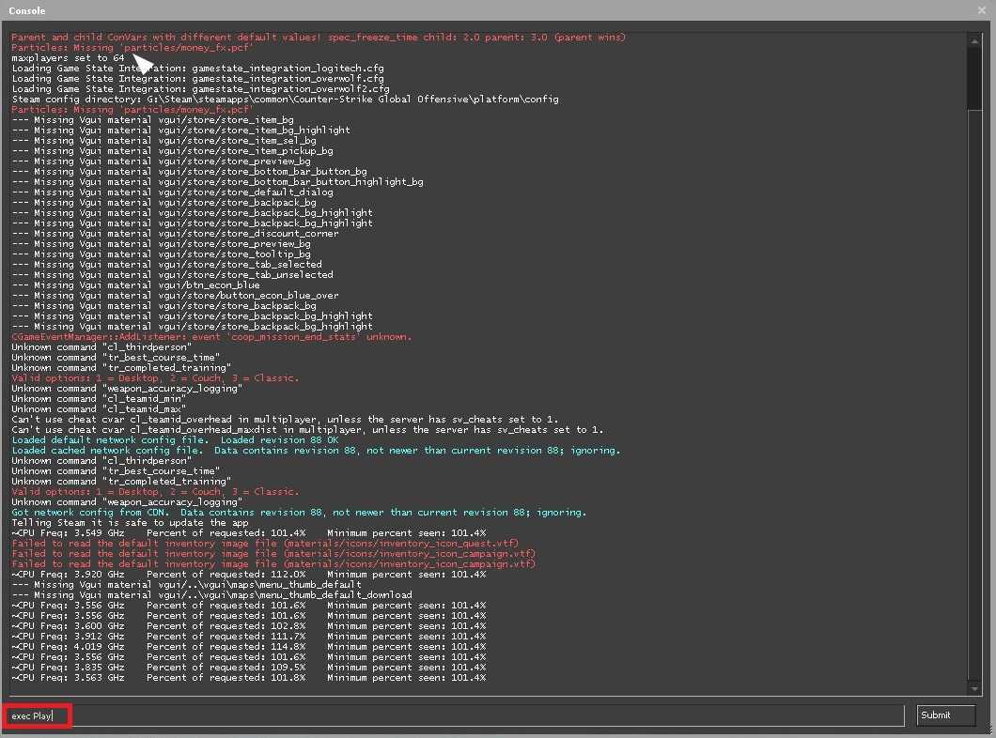Click the CPU Freq 3.835 GHz line
Viewport: 996px width, 738px height.
pos(249,668)
